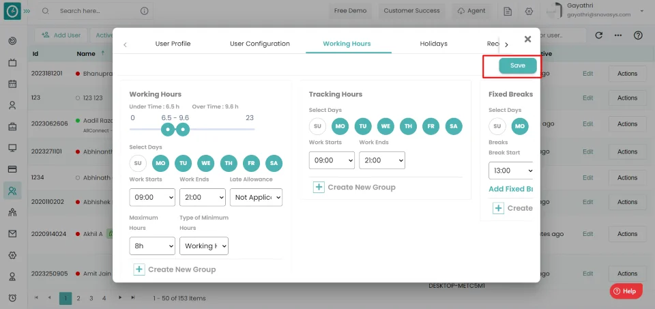Open Actions for user Id 123
The image size is (655, 309).
pos(627,98)
